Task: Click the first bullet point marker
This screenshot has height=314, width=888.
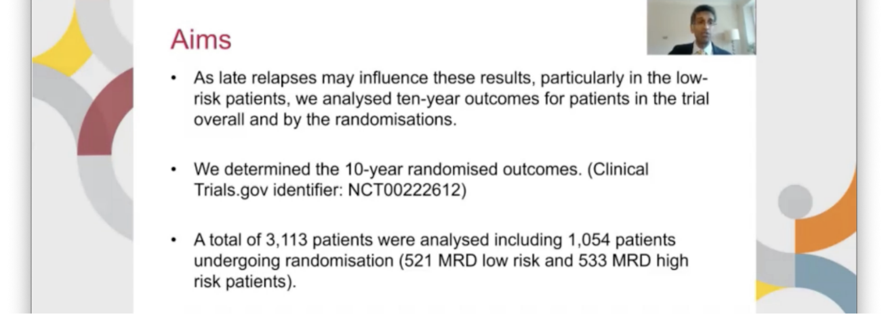Action: pyautogui.click(x=174, y=78)
